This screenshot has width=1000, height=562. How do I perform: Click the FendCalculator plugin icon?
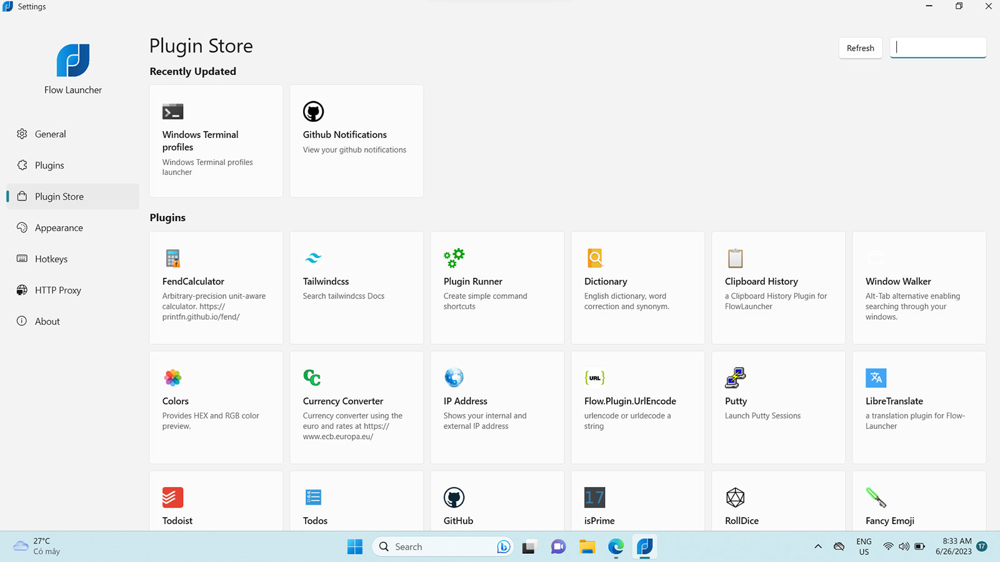pyautogui.click(x=172, y=258)
